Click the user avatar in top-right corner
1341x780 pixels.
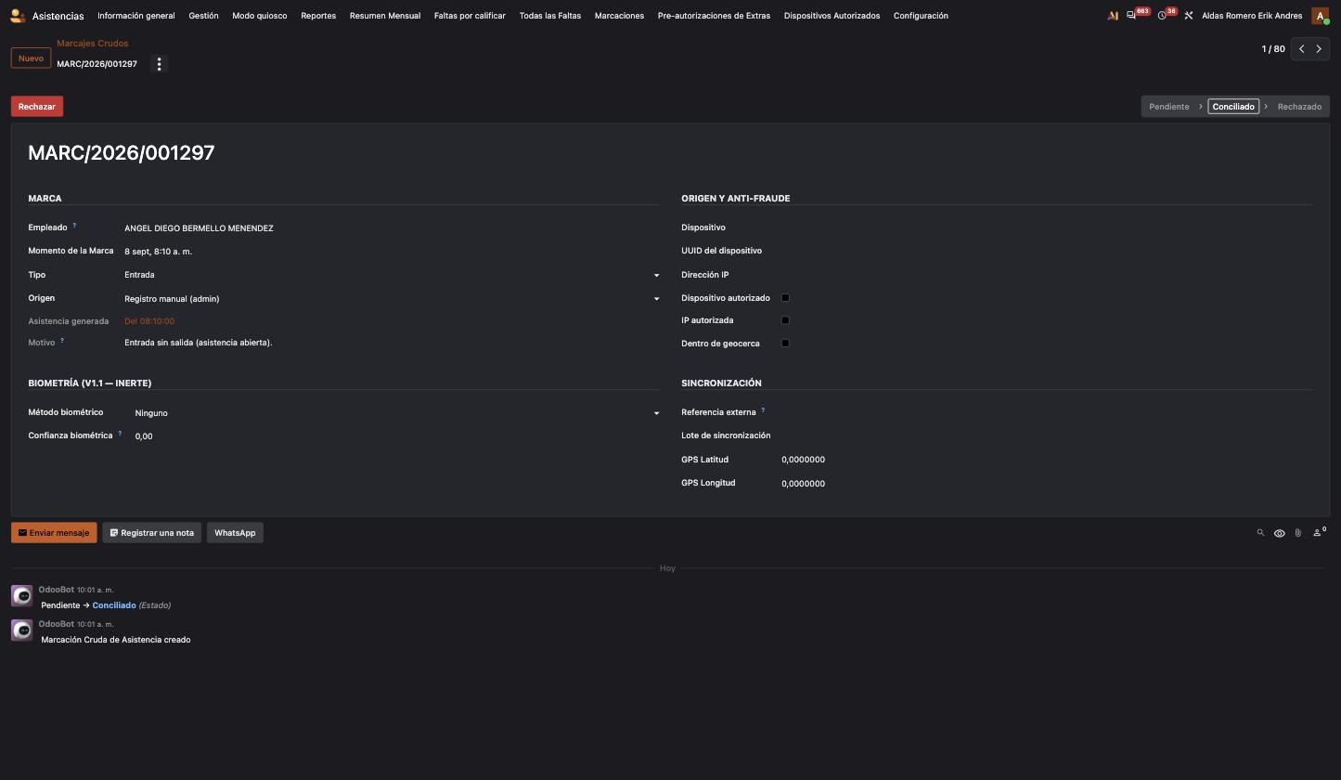[1320, 16]
